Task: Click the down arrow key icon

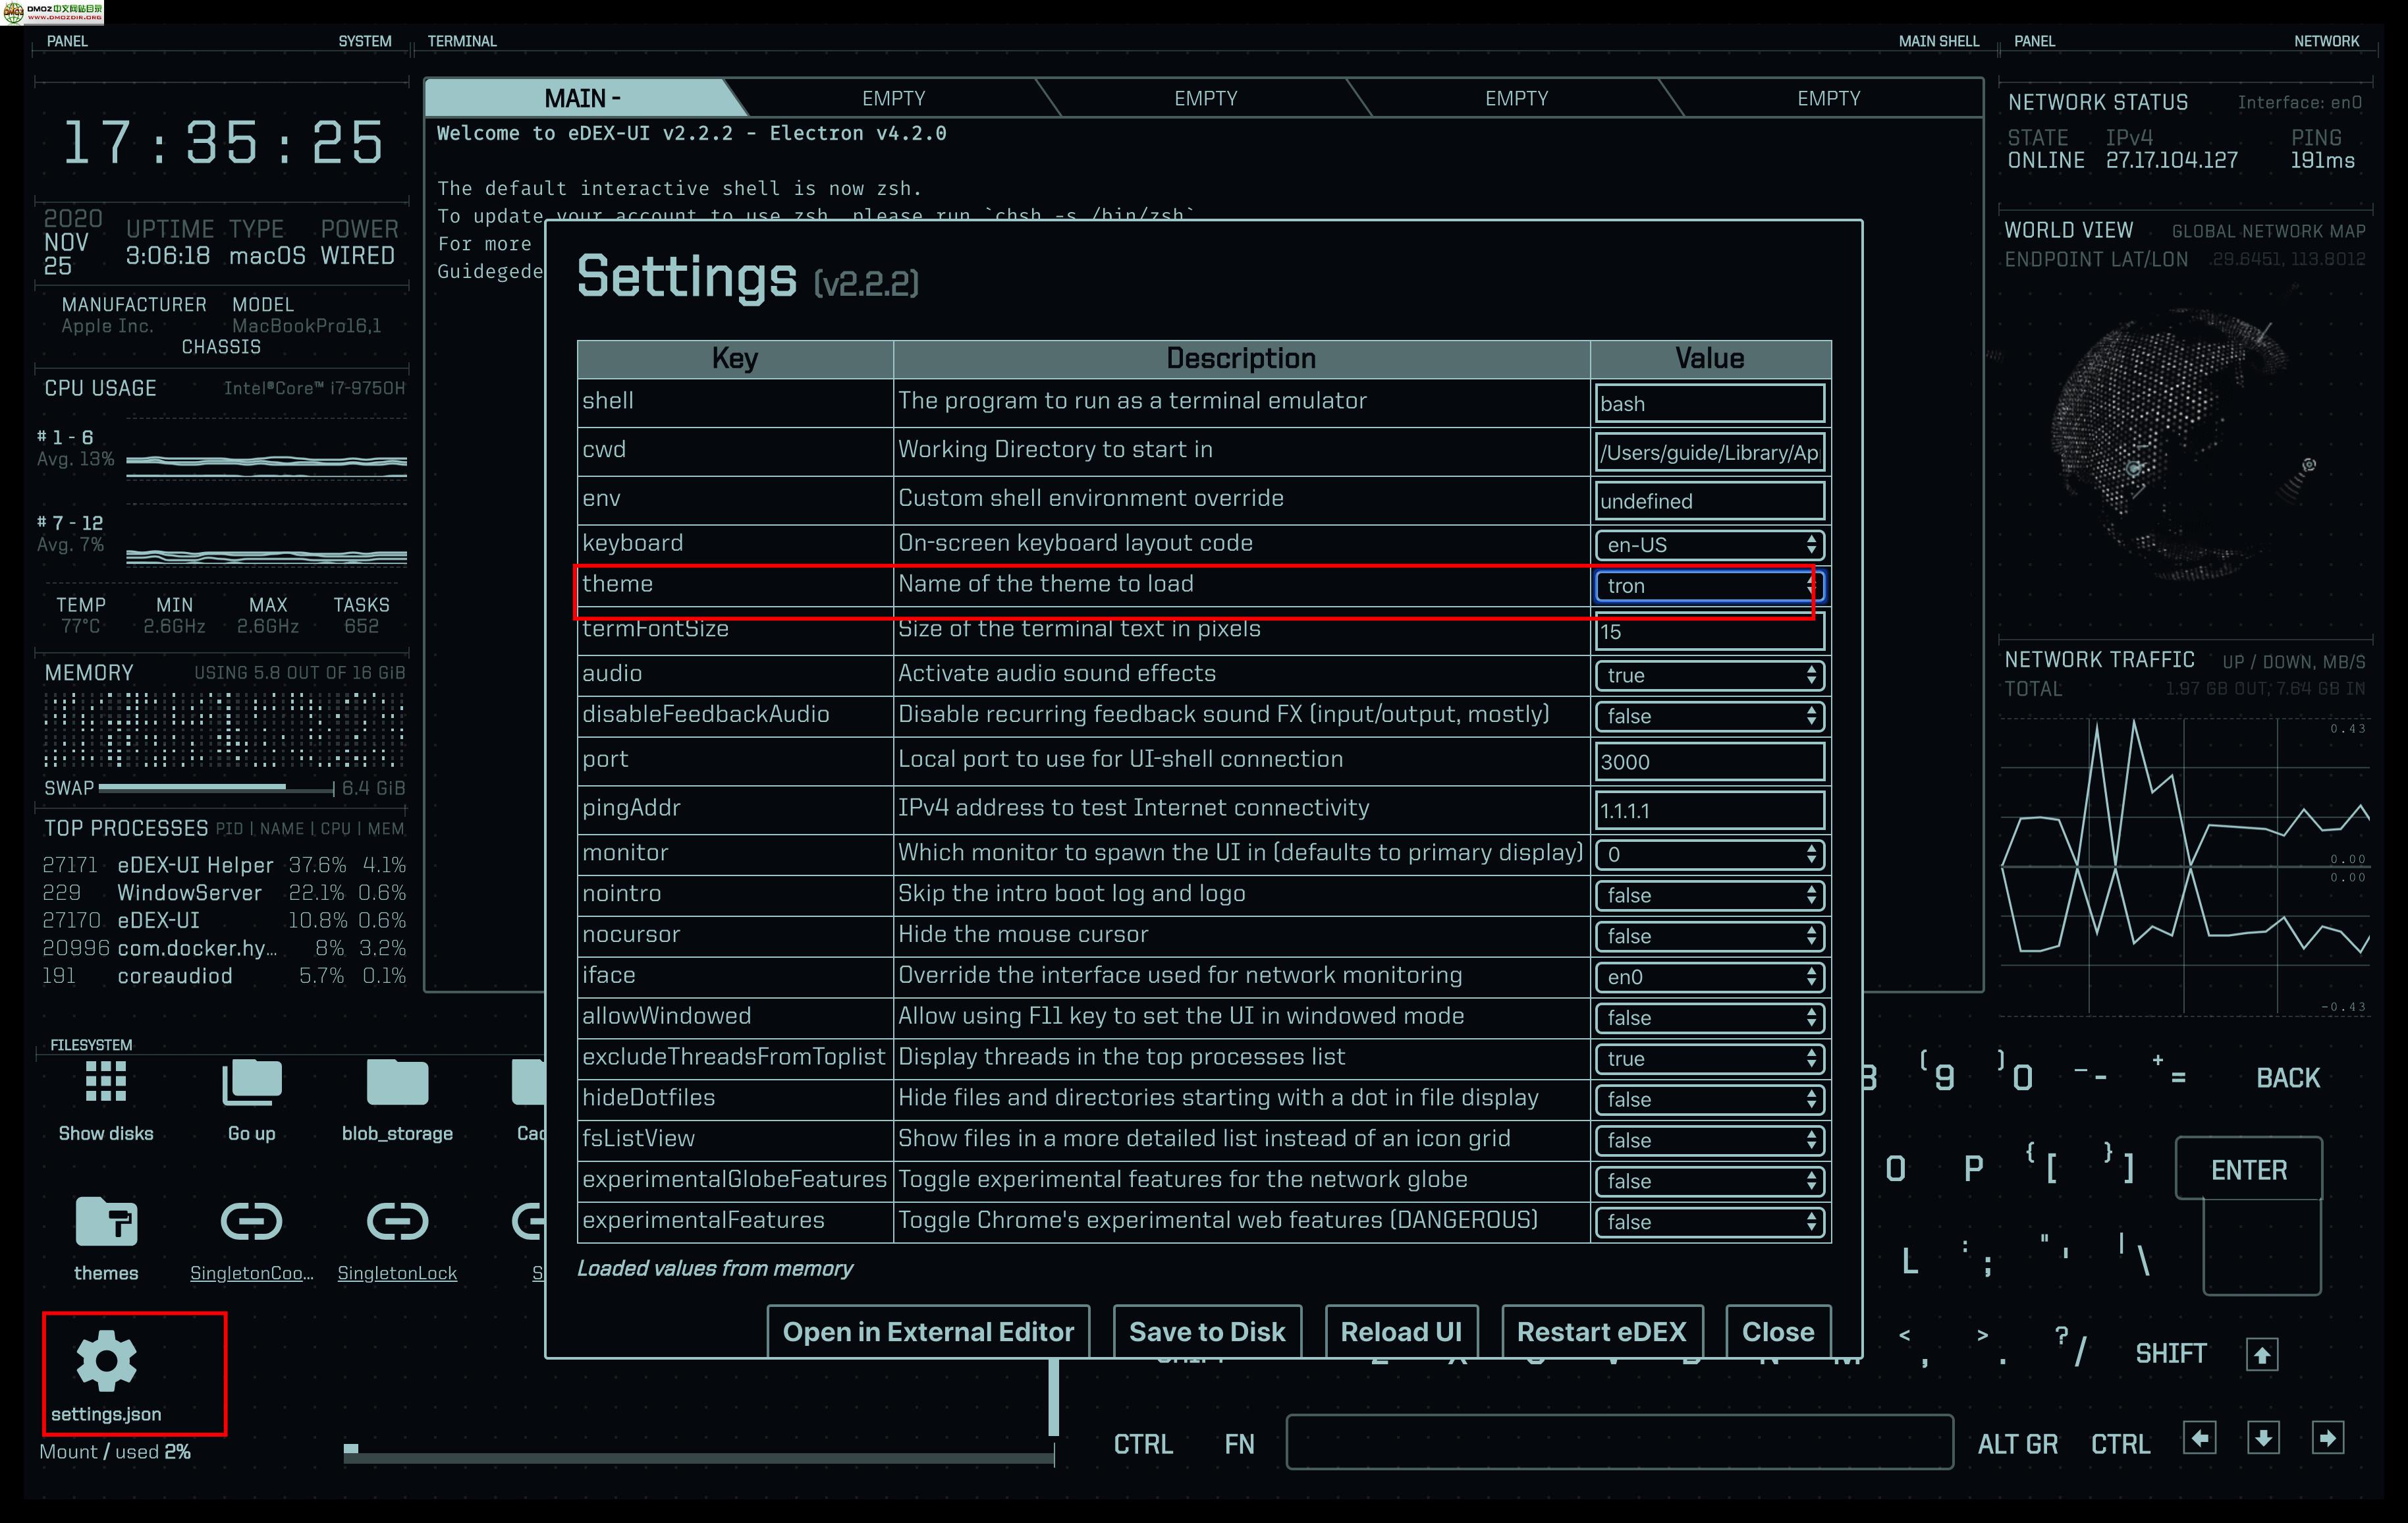Action: 2263,1439
